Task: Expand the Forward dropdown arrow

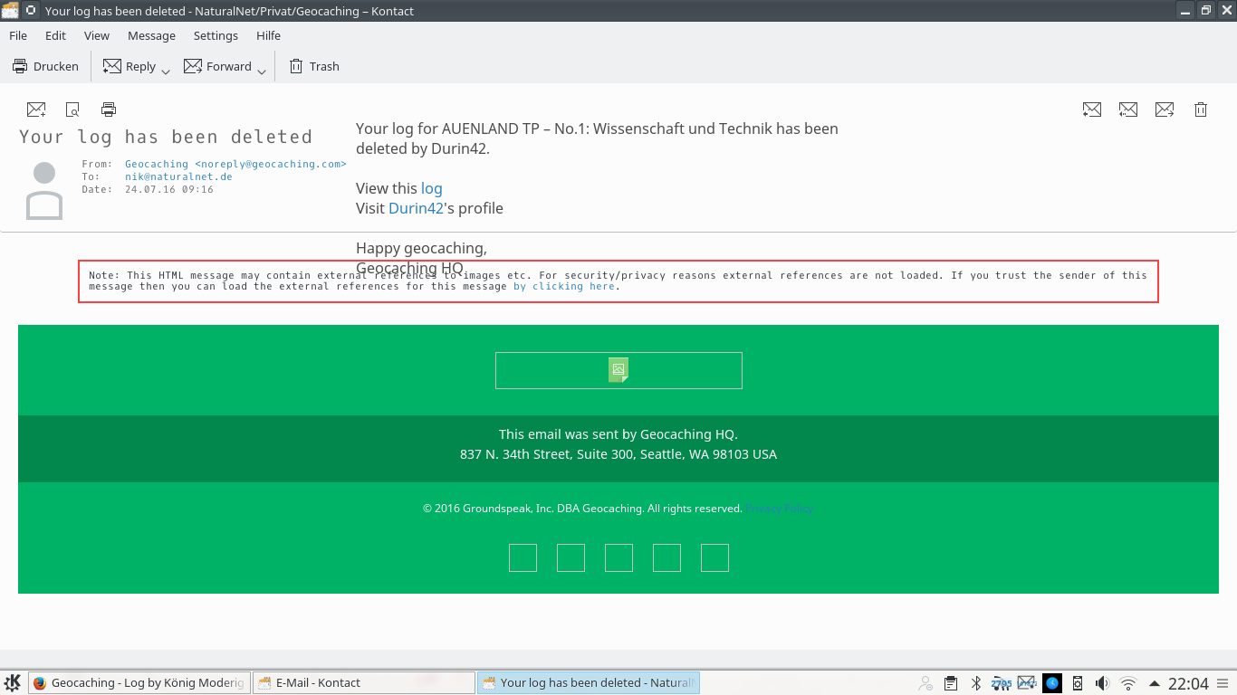Action: coord(261,71)
